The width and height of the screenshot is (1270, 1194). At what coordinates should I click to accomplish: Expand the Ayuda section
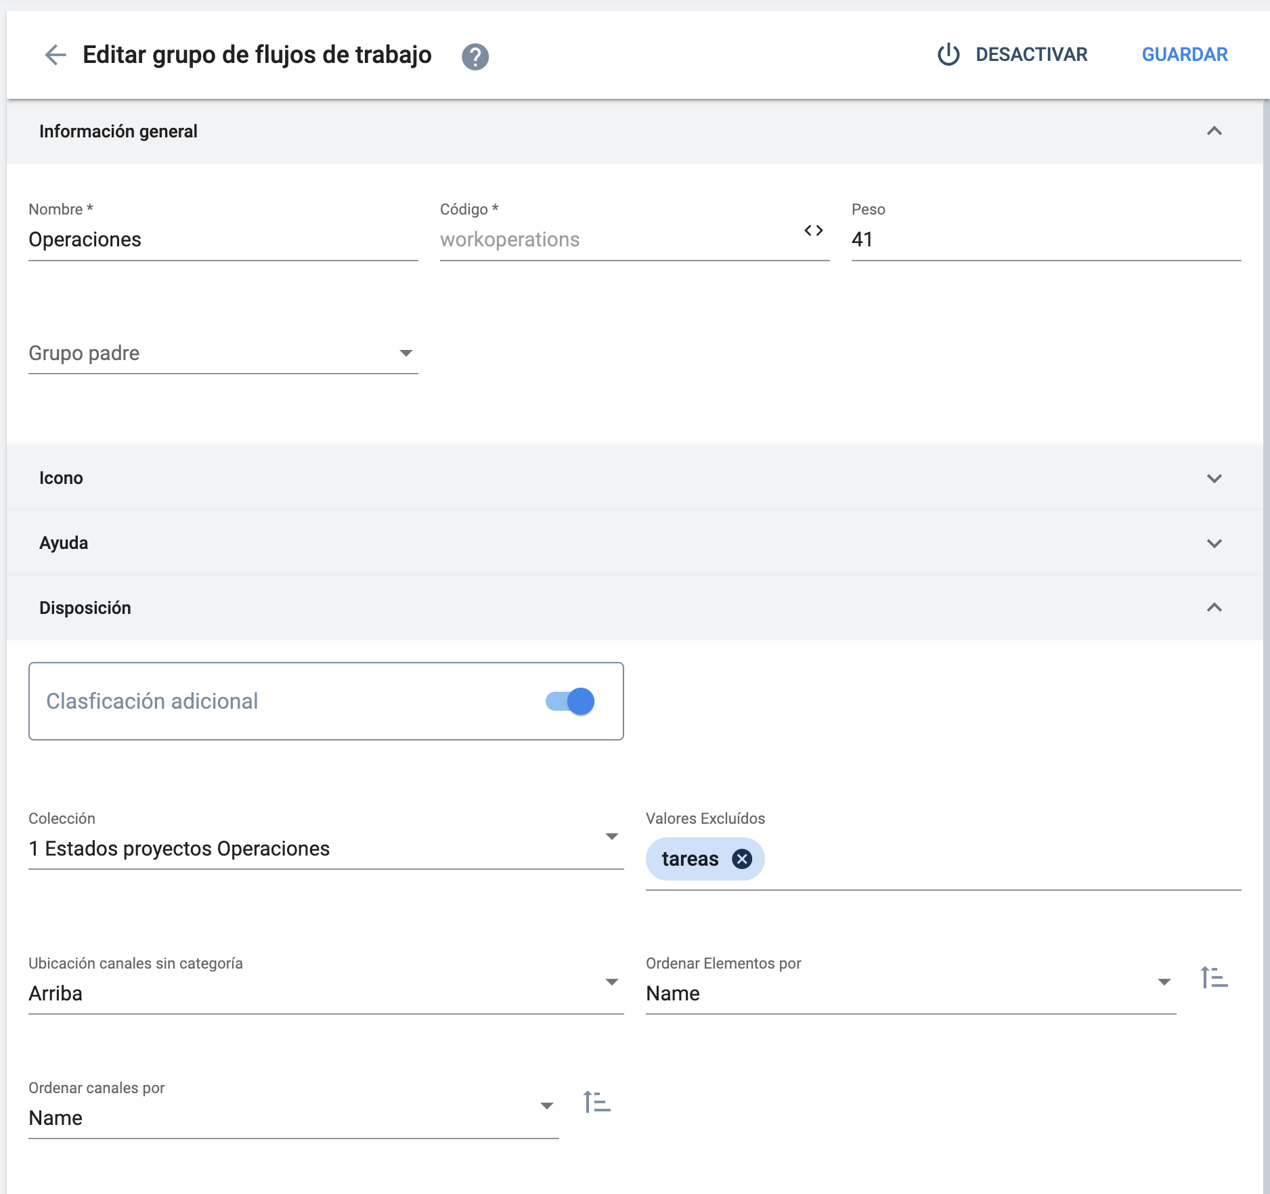[x=1214, y=542]
